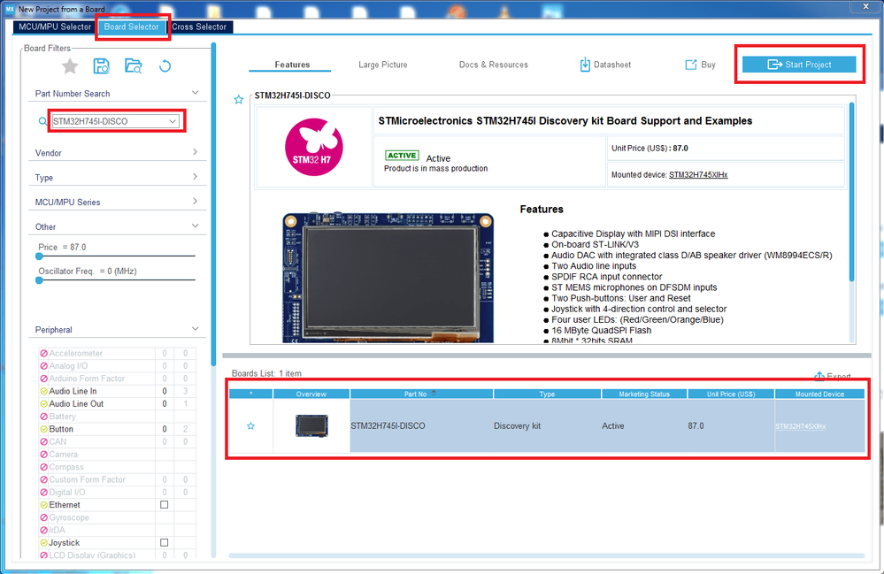This screenshot has width=884, height=574.
Task: Click the Buy external link icon
Action: [x=690, y=65]
